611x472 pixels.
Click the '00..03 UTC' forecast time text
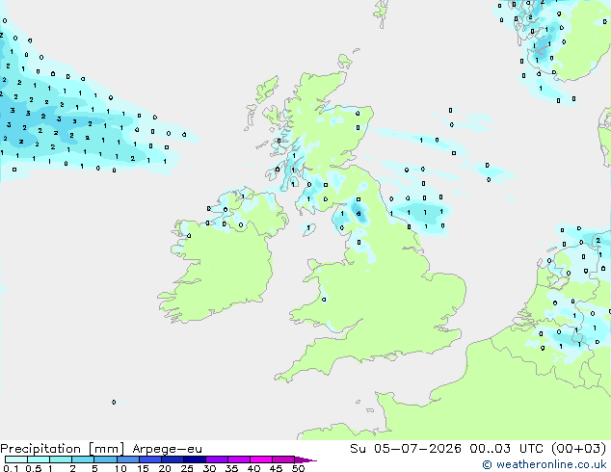[x=506, y=449]
